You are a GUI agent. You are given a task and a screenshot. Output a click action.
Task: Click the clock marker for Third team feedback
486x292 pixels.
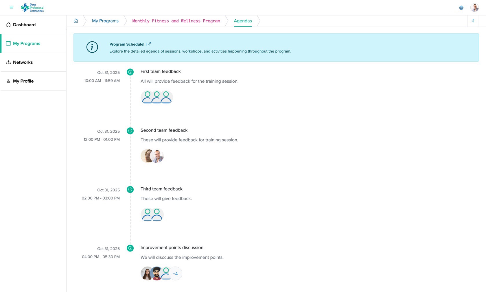click(130, 189)
